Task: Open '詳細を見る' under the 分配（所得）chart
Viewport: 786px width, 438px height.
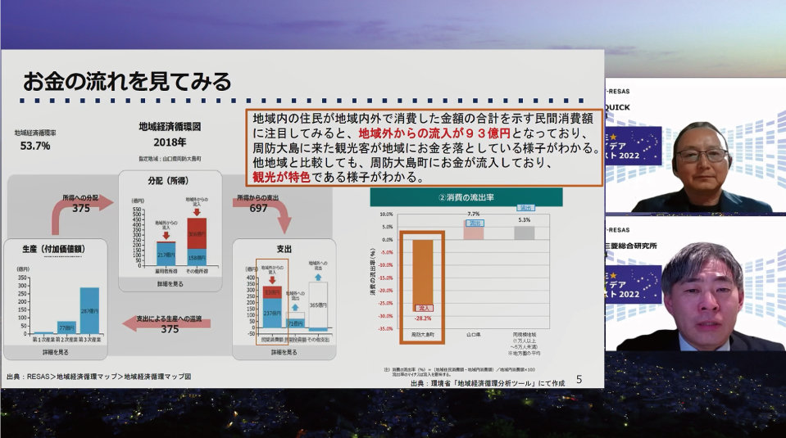Action: coord(170,284)
